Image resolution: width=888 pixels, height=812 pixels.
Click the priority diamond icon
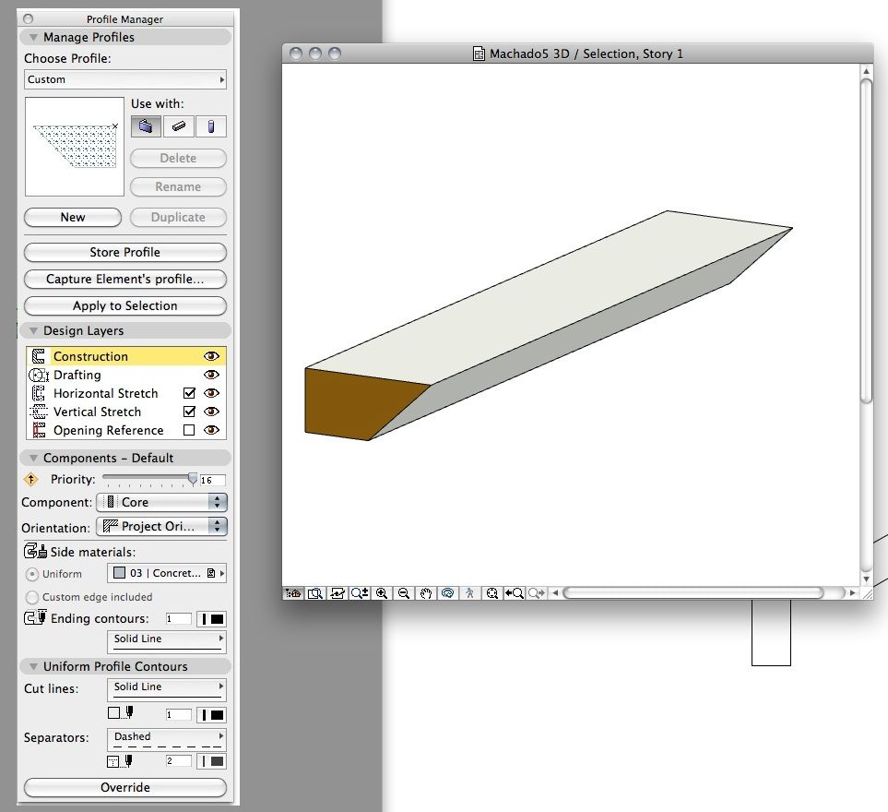[30, 480]
